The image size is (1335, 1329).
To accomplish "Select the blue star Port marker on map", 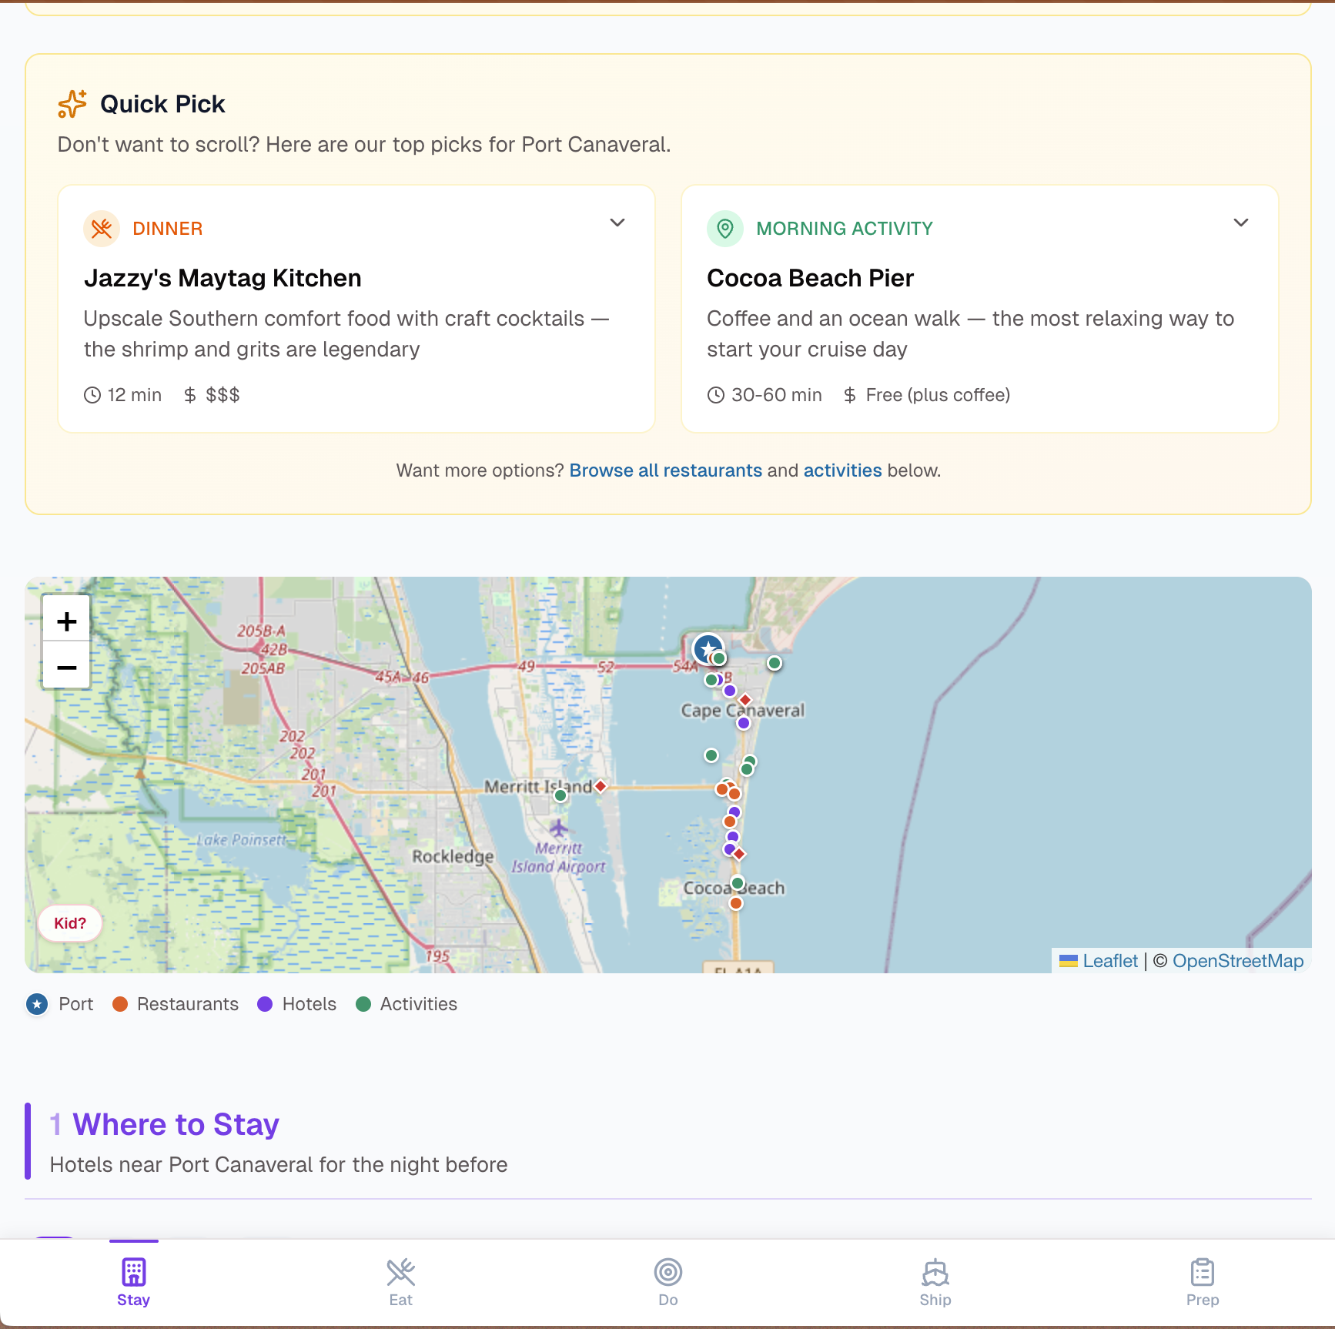I will tap(708, 649).
